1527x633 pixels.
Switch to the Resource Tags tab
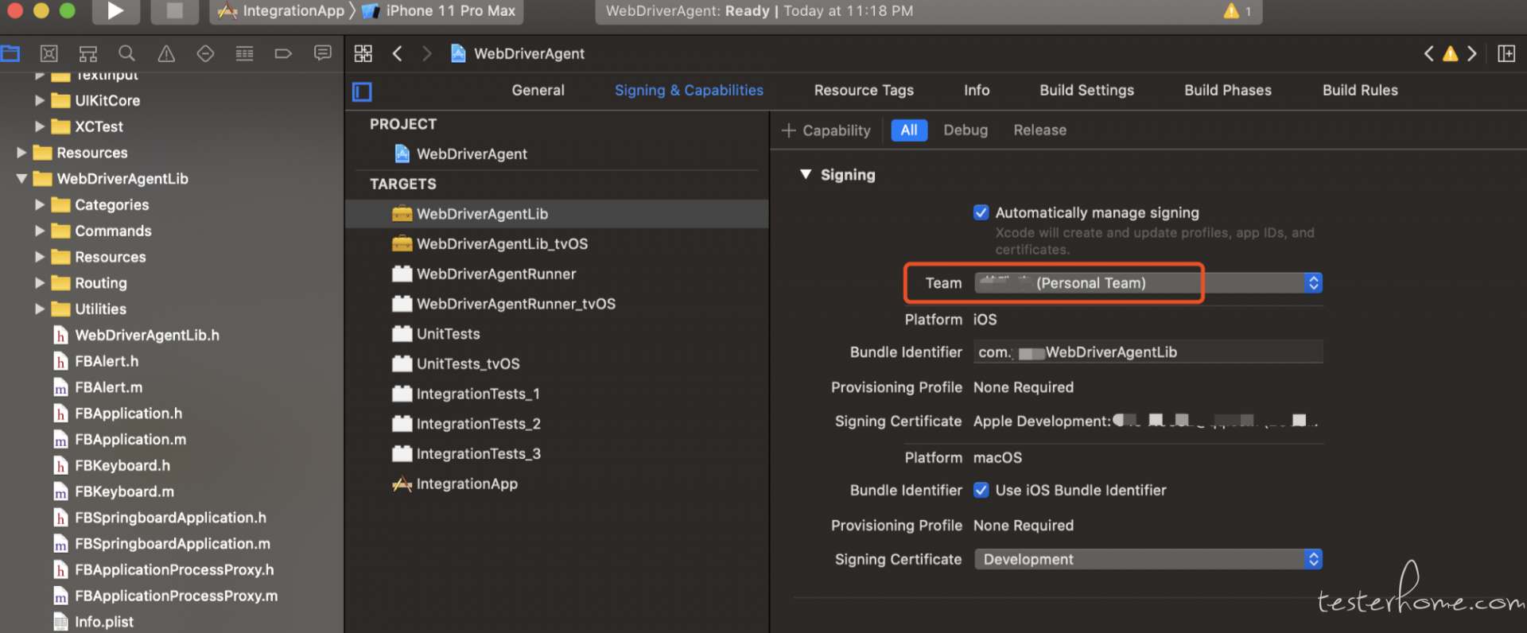[864, 91]
